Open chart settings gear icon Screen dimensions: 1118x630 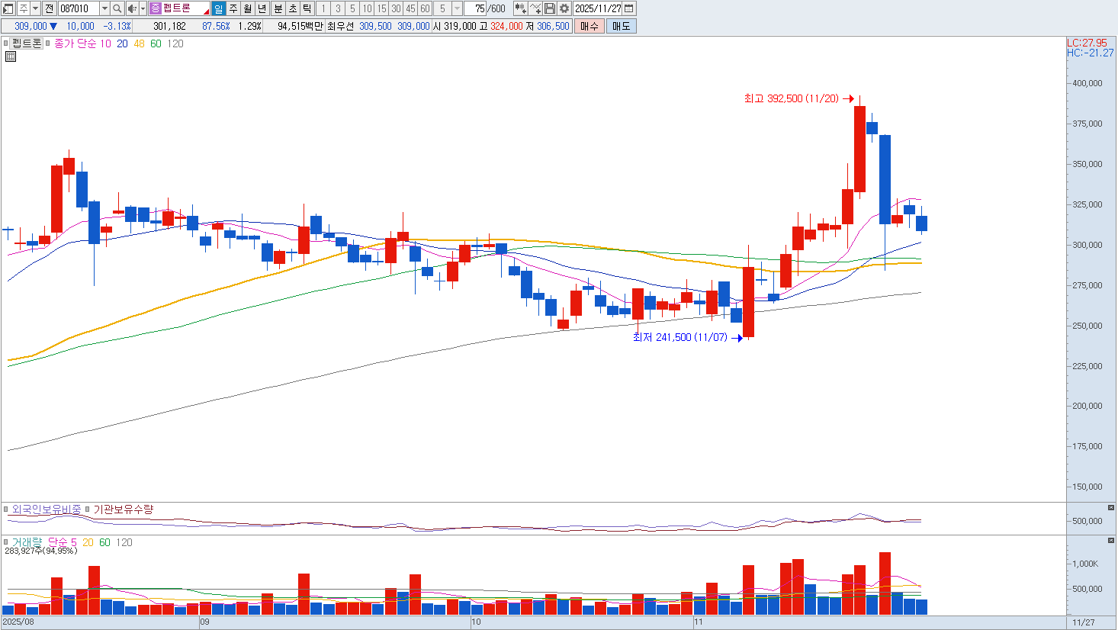pyautogui.click(x=564, y=8)
